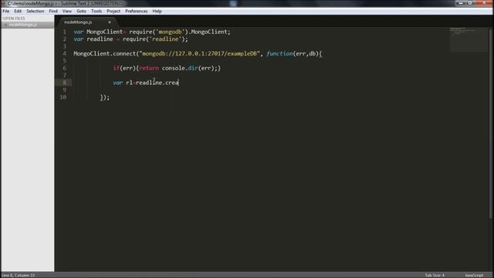
Task: Open the JavaScript syntax selector
Action: click(474, 275)
